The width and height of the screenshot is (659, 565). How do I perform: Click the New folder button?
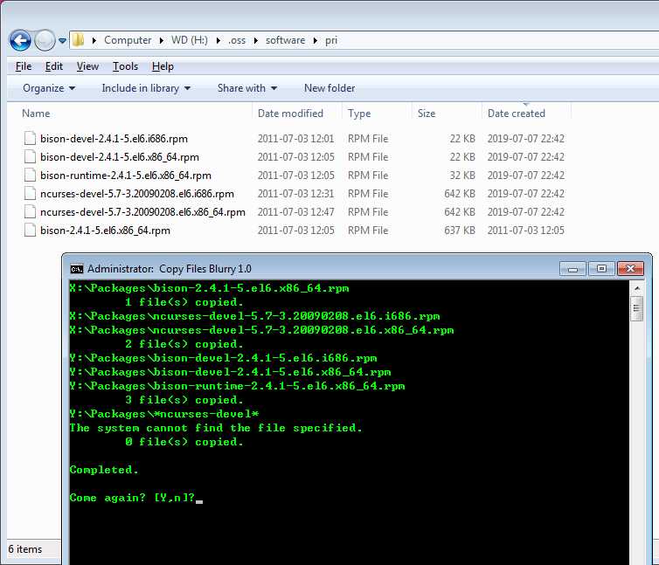(x=329, y=88)
